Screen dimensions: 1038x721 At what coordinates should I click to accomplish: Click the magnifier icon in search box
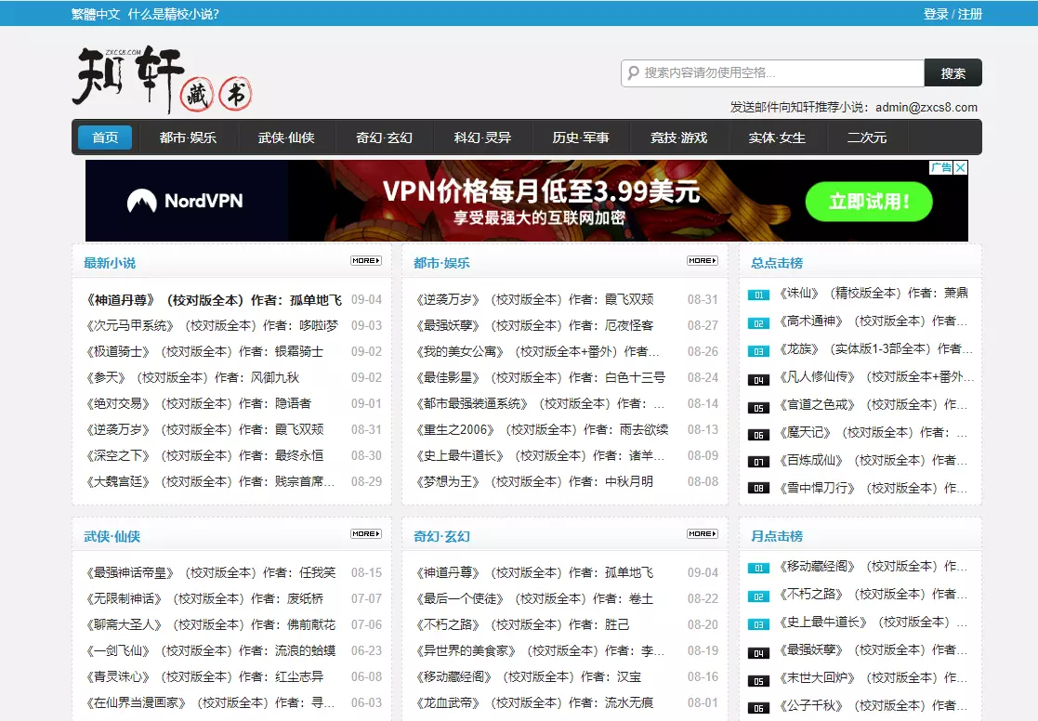point(633,72)
